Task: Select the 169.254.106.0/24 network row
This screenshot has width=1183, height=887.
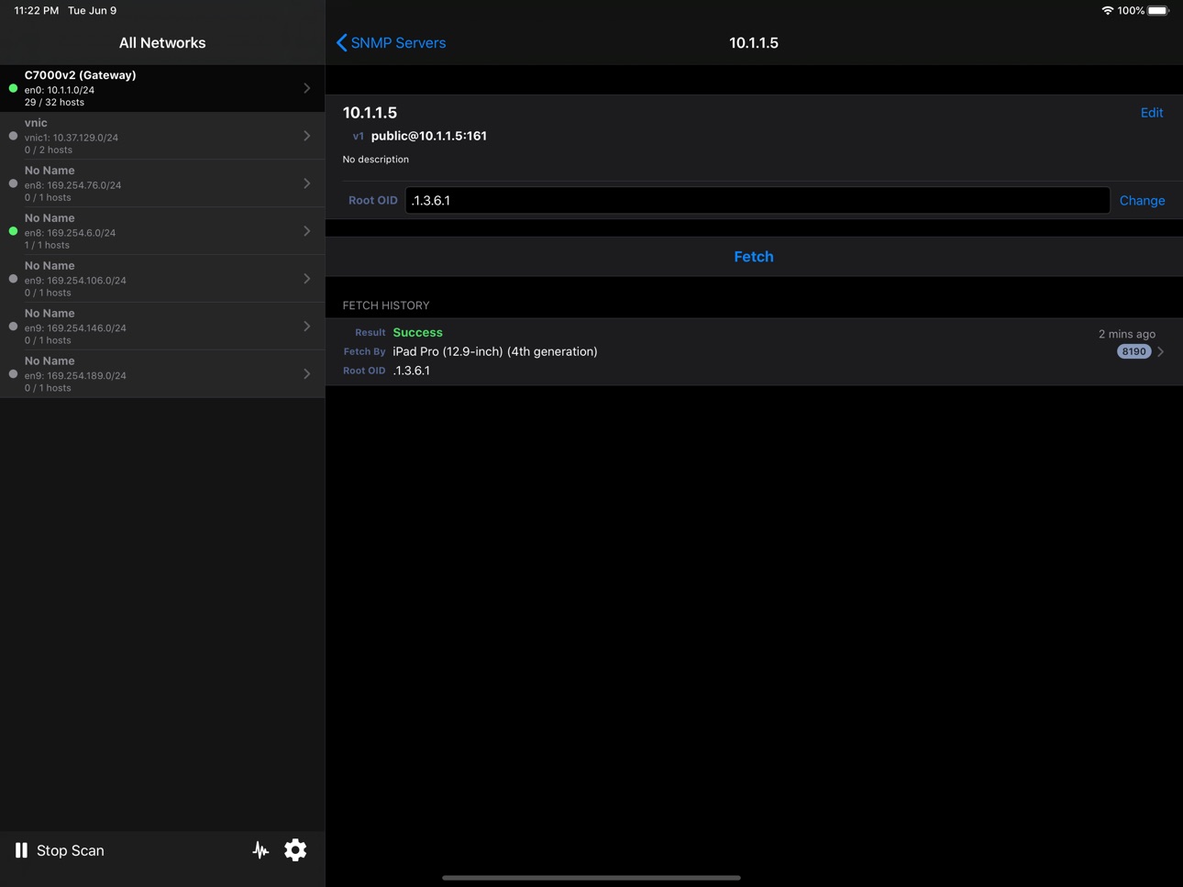Action: (162, 279)
